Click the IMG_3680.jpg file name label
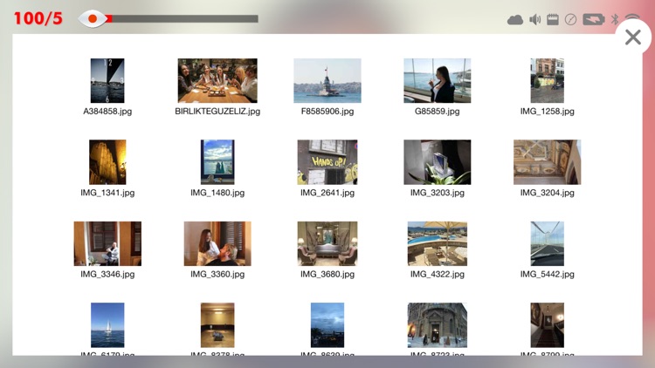 327,274
